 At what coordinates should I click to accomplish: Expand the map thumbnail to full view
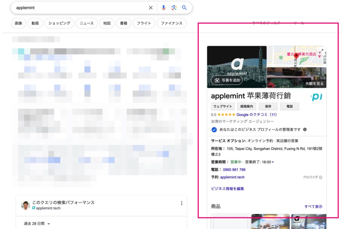click(x=321, y=51)
